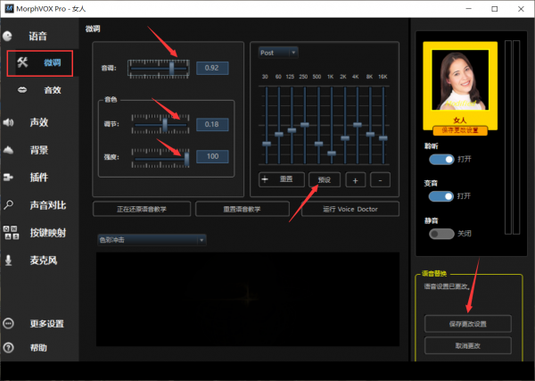
Task: Click the 取消更改 button
Action: coord(468,346)
